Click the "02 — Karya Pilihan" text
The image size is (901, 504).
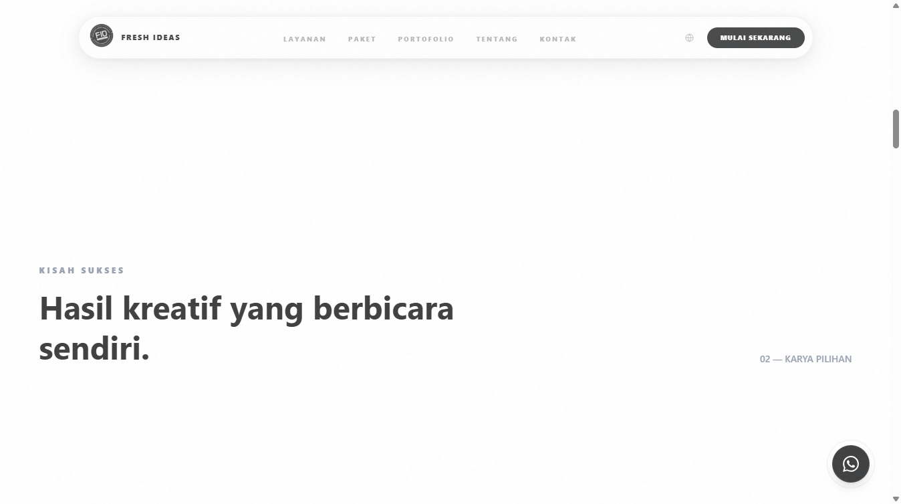(805, 359)
